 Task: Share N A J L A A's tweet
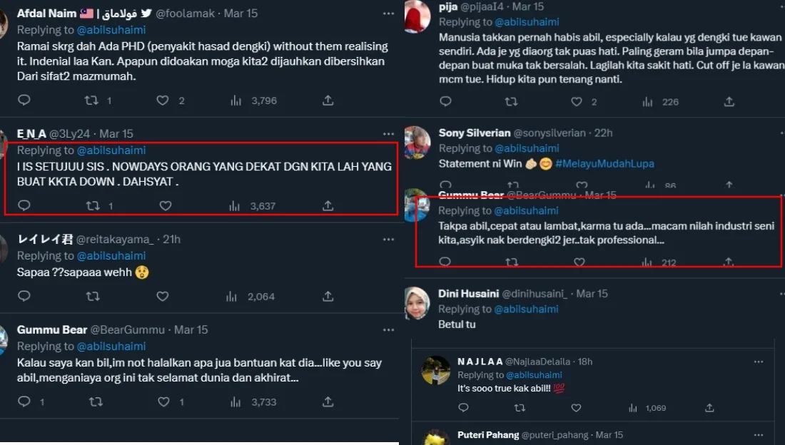click(709, 408)
